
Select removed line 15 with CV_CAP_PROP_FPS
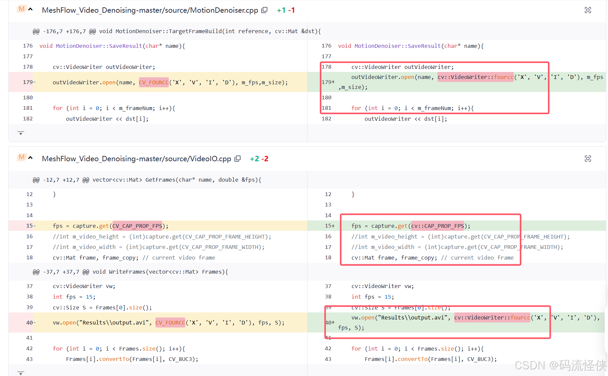[158, 226]
